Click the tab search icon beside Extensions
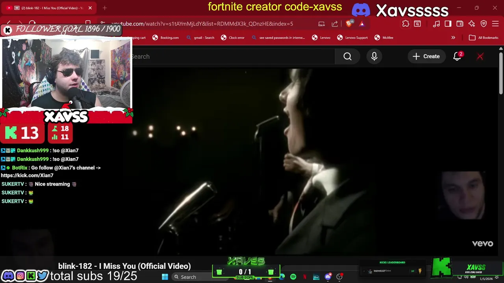Screen dimensions: 504x283 click(x=417, y=24)
